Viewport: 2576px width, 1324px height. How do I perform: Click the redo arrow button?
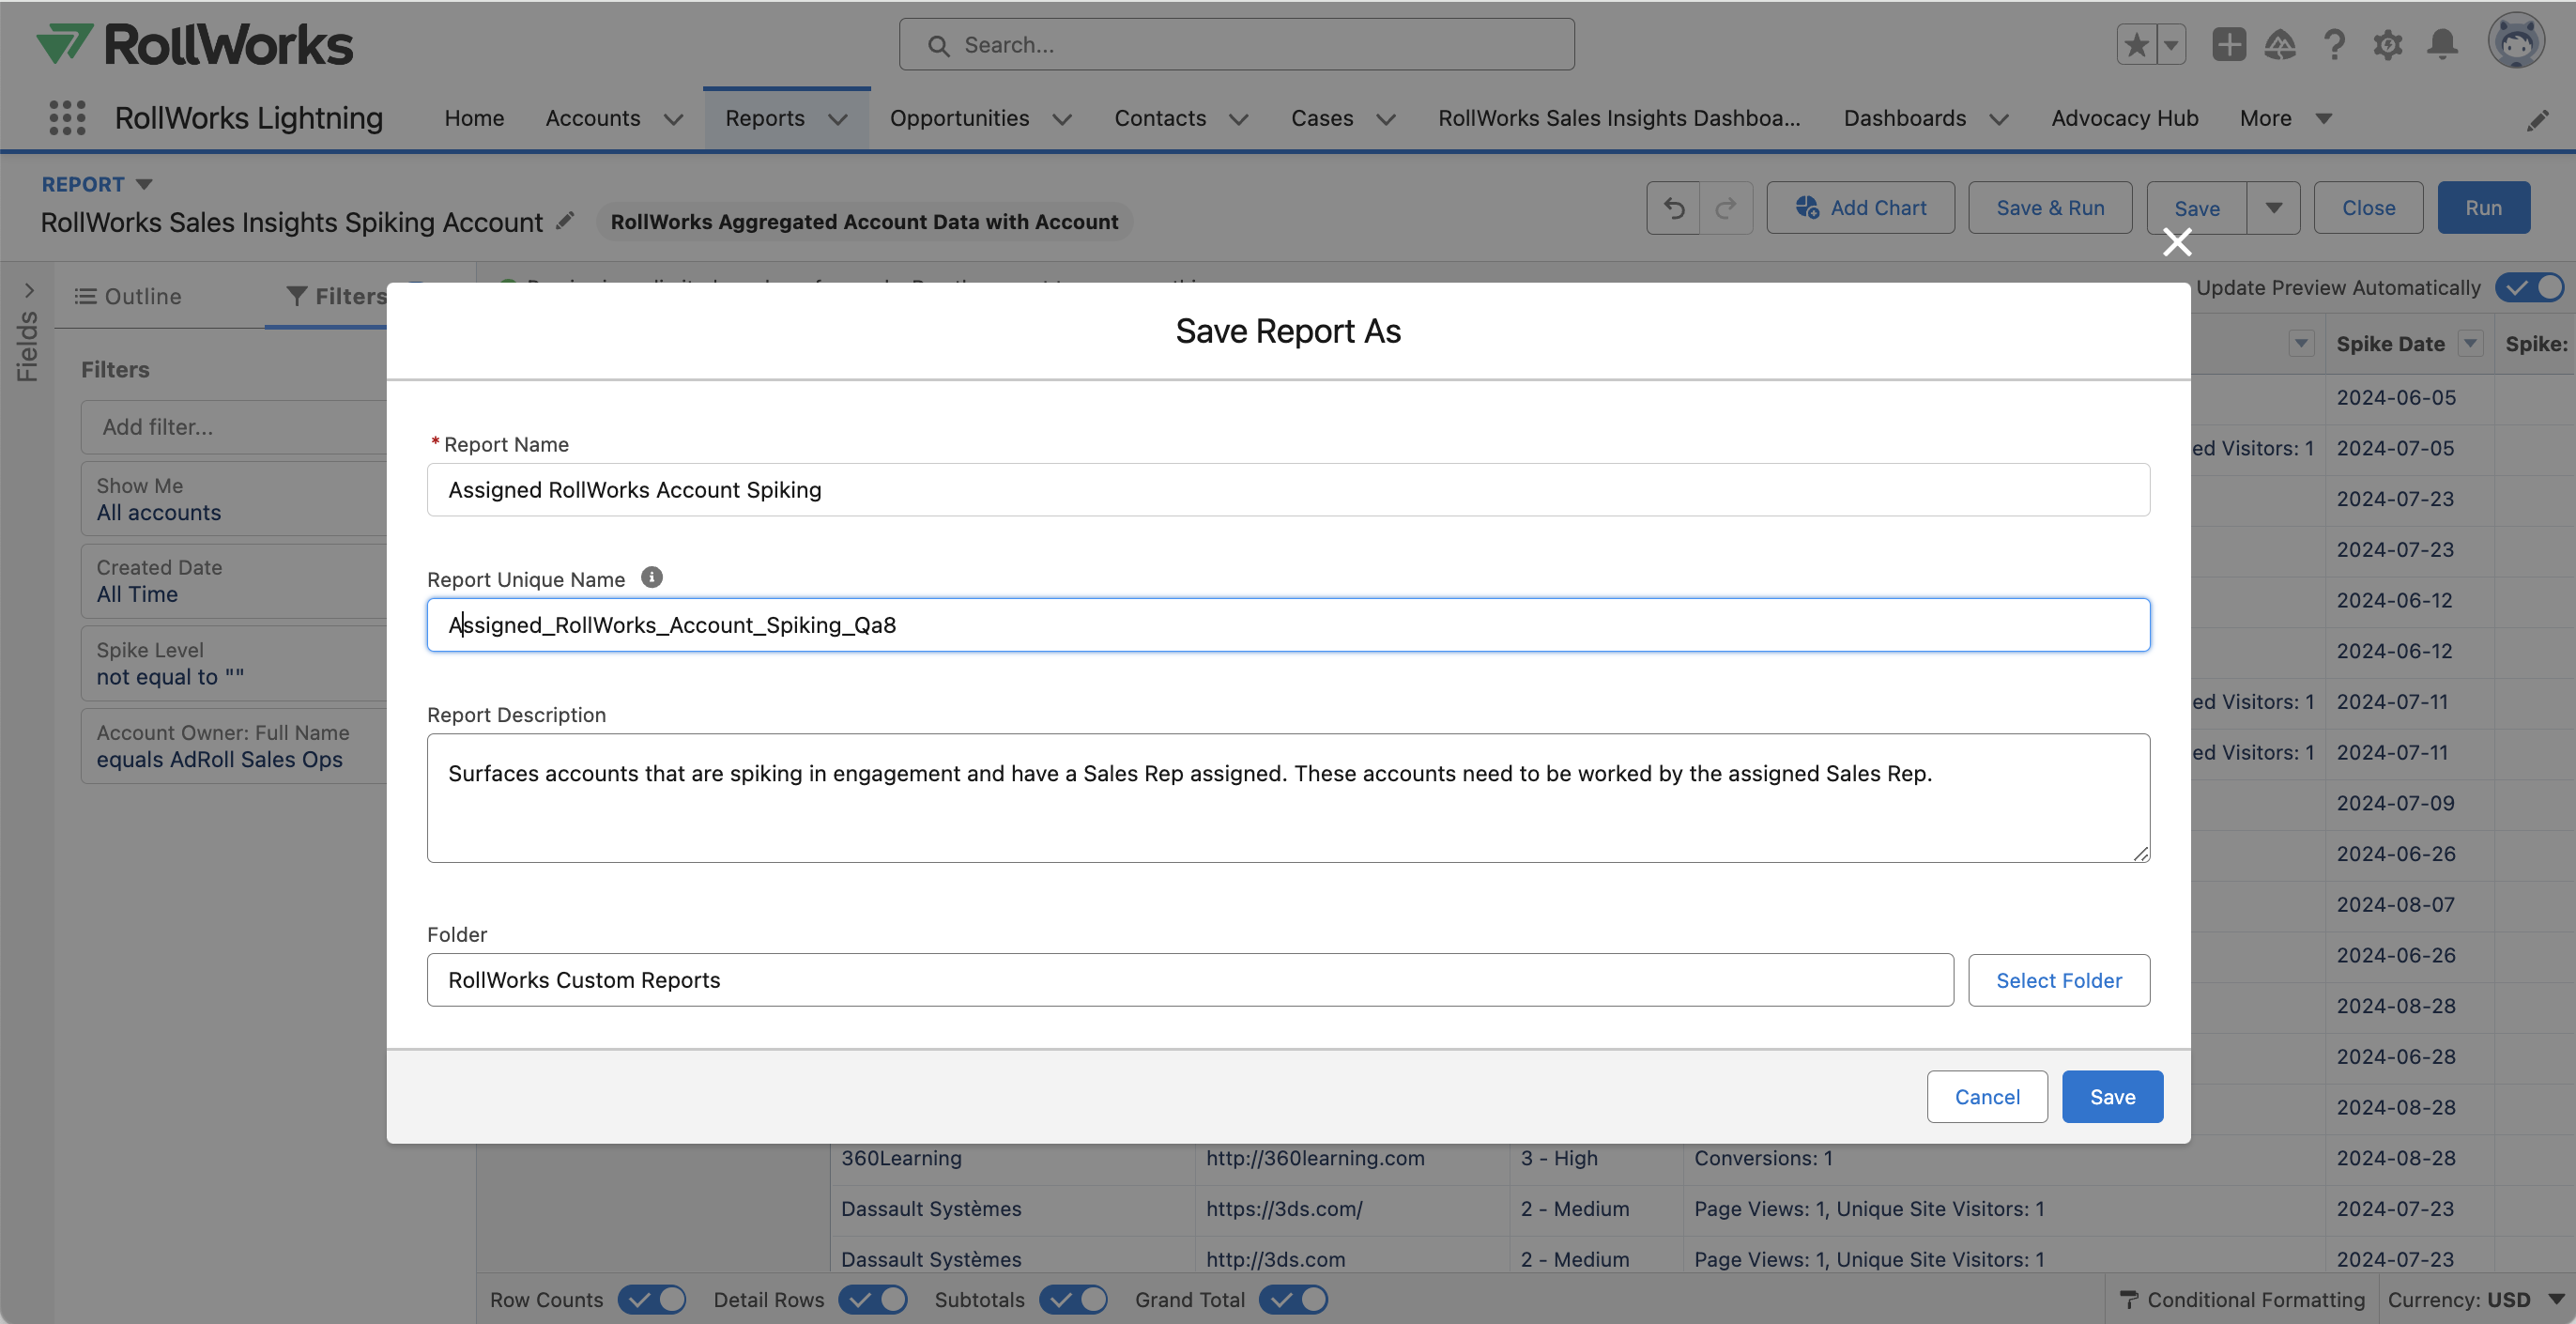coord(1726,208)
